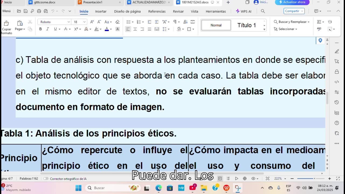Expand Buscar y Reemplazar dropdown

[x=309, y=22]
